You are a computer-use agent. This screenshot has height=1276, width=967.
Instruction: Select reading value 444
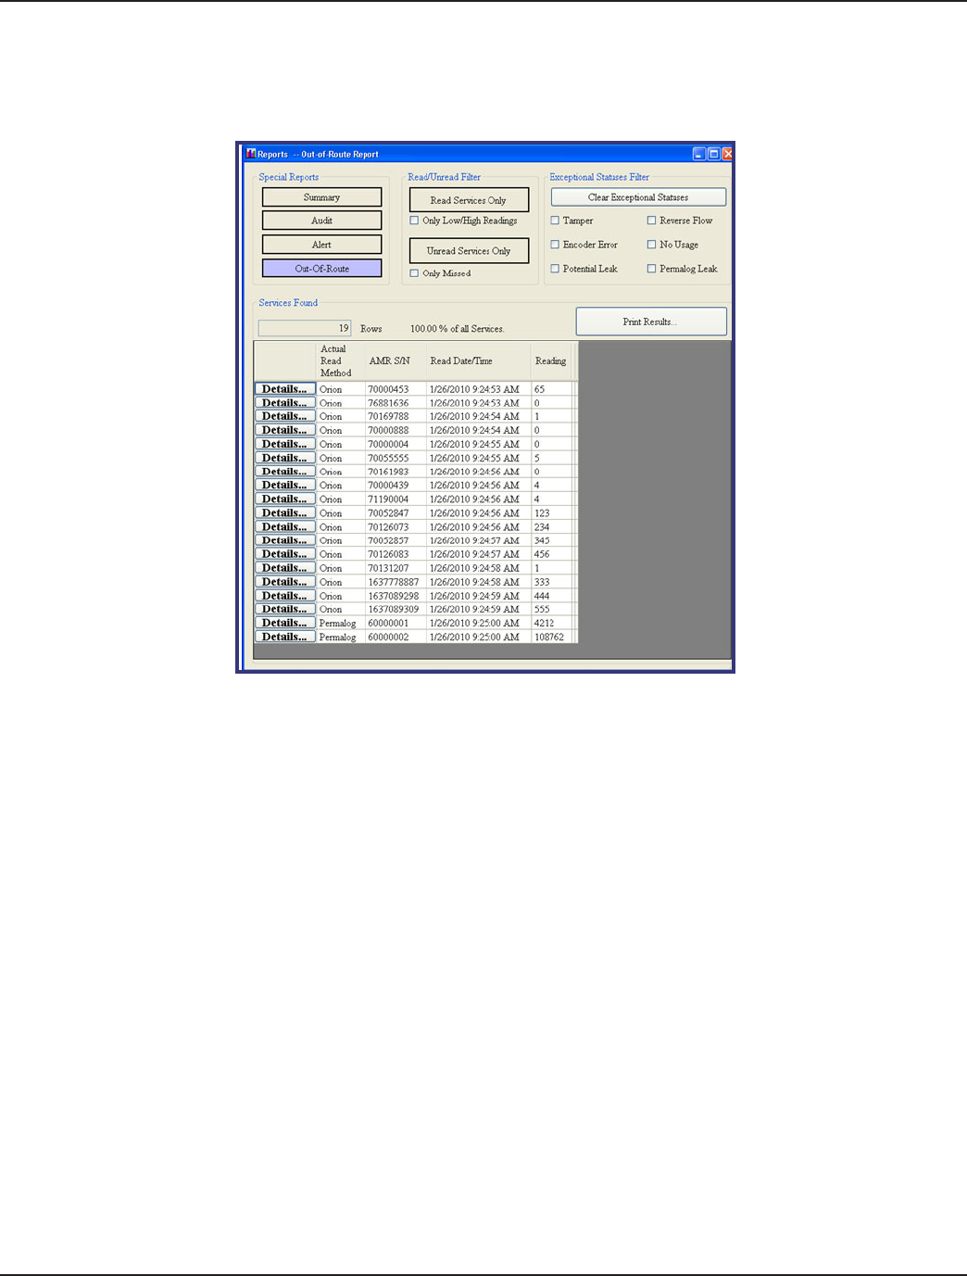coord(552,596)
